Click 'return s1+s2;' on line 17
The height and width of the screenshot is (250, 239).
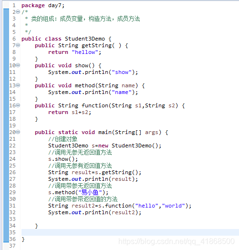(x=70, y=113)
